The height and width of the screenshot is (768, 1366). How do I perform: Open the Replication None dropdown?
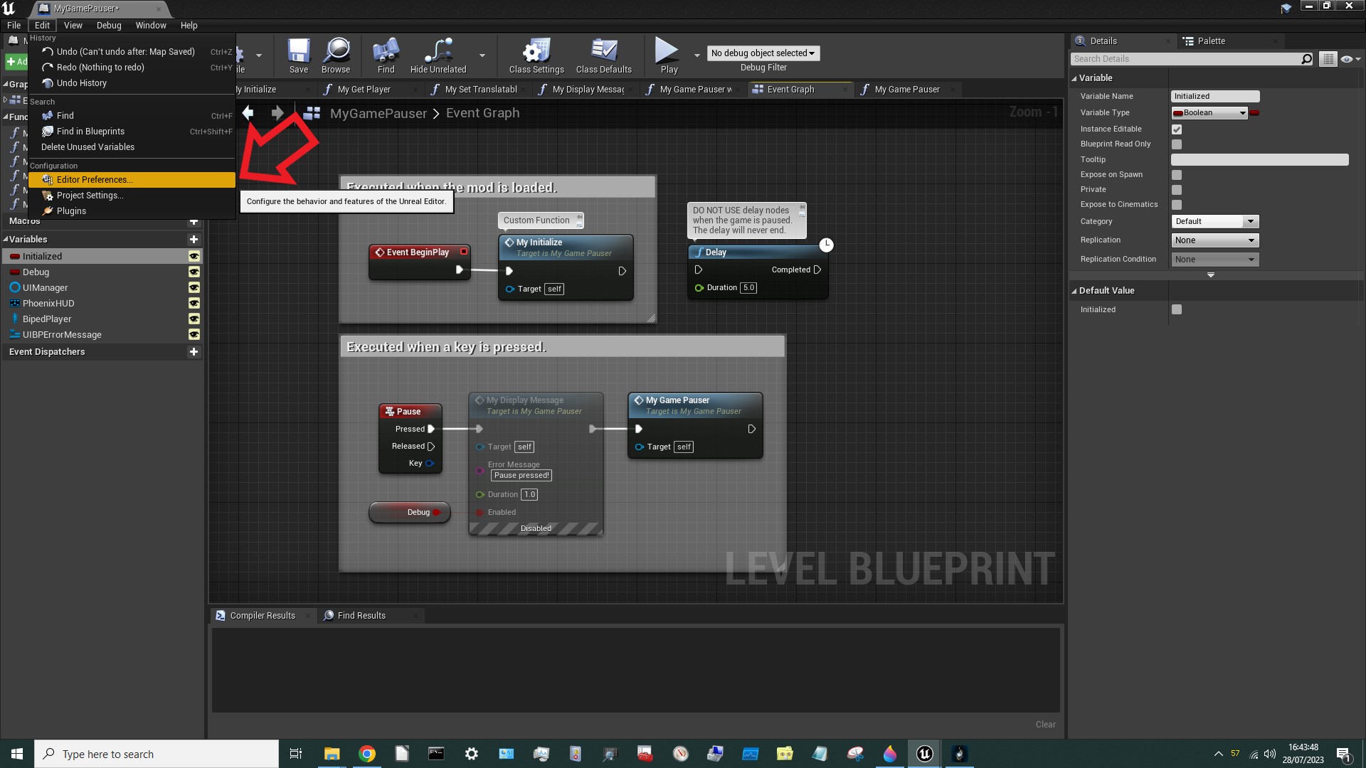pyautogui.click(x=1215, y=240)
